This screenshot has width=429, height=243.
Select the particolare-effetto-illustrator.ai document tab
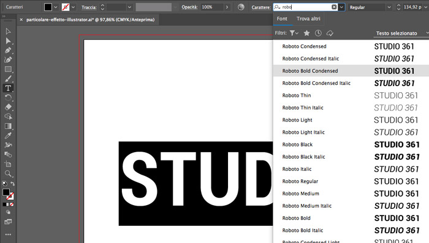point(90,20)
